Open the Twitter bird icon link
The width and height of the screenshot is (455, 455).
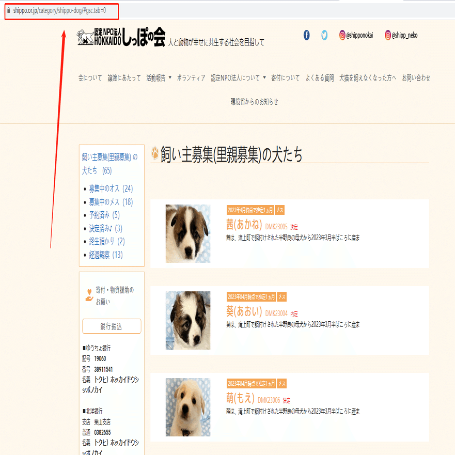[324, 35]
